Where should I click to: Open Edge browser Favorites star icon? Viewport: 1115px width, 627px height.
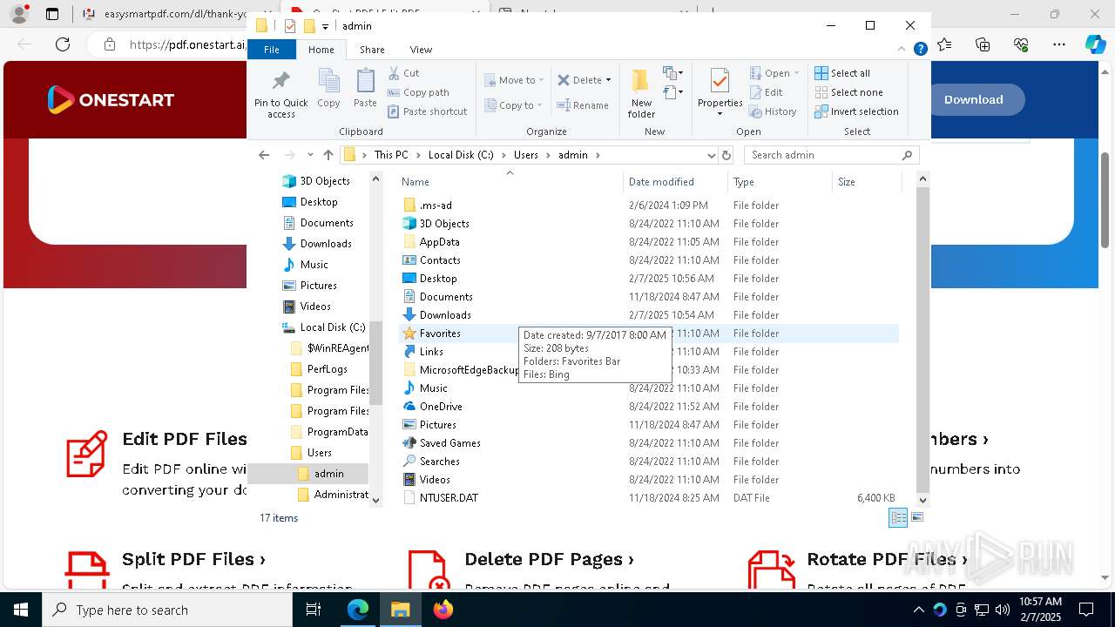944,44
